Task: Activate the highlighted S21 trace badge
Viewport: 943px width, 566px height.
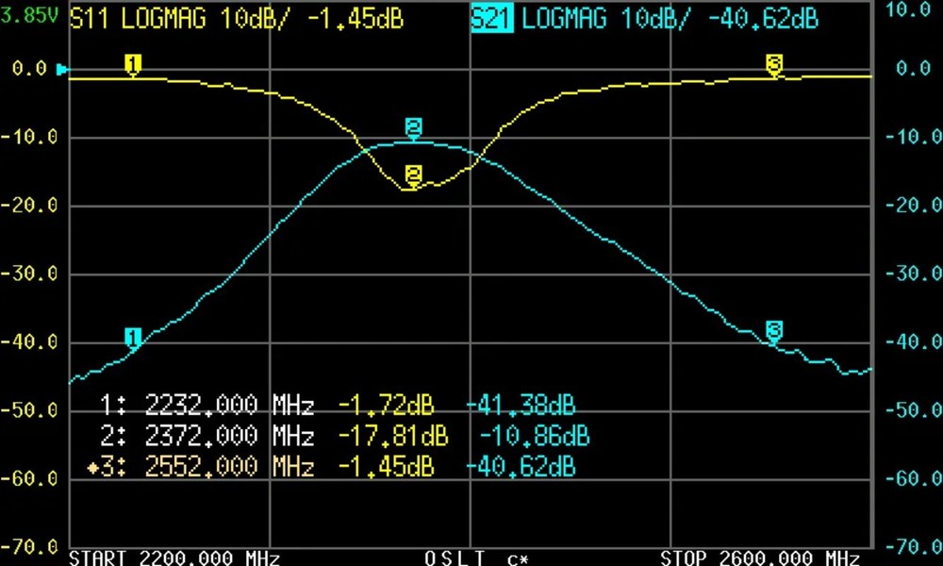Action: click(x=493, y=18)
